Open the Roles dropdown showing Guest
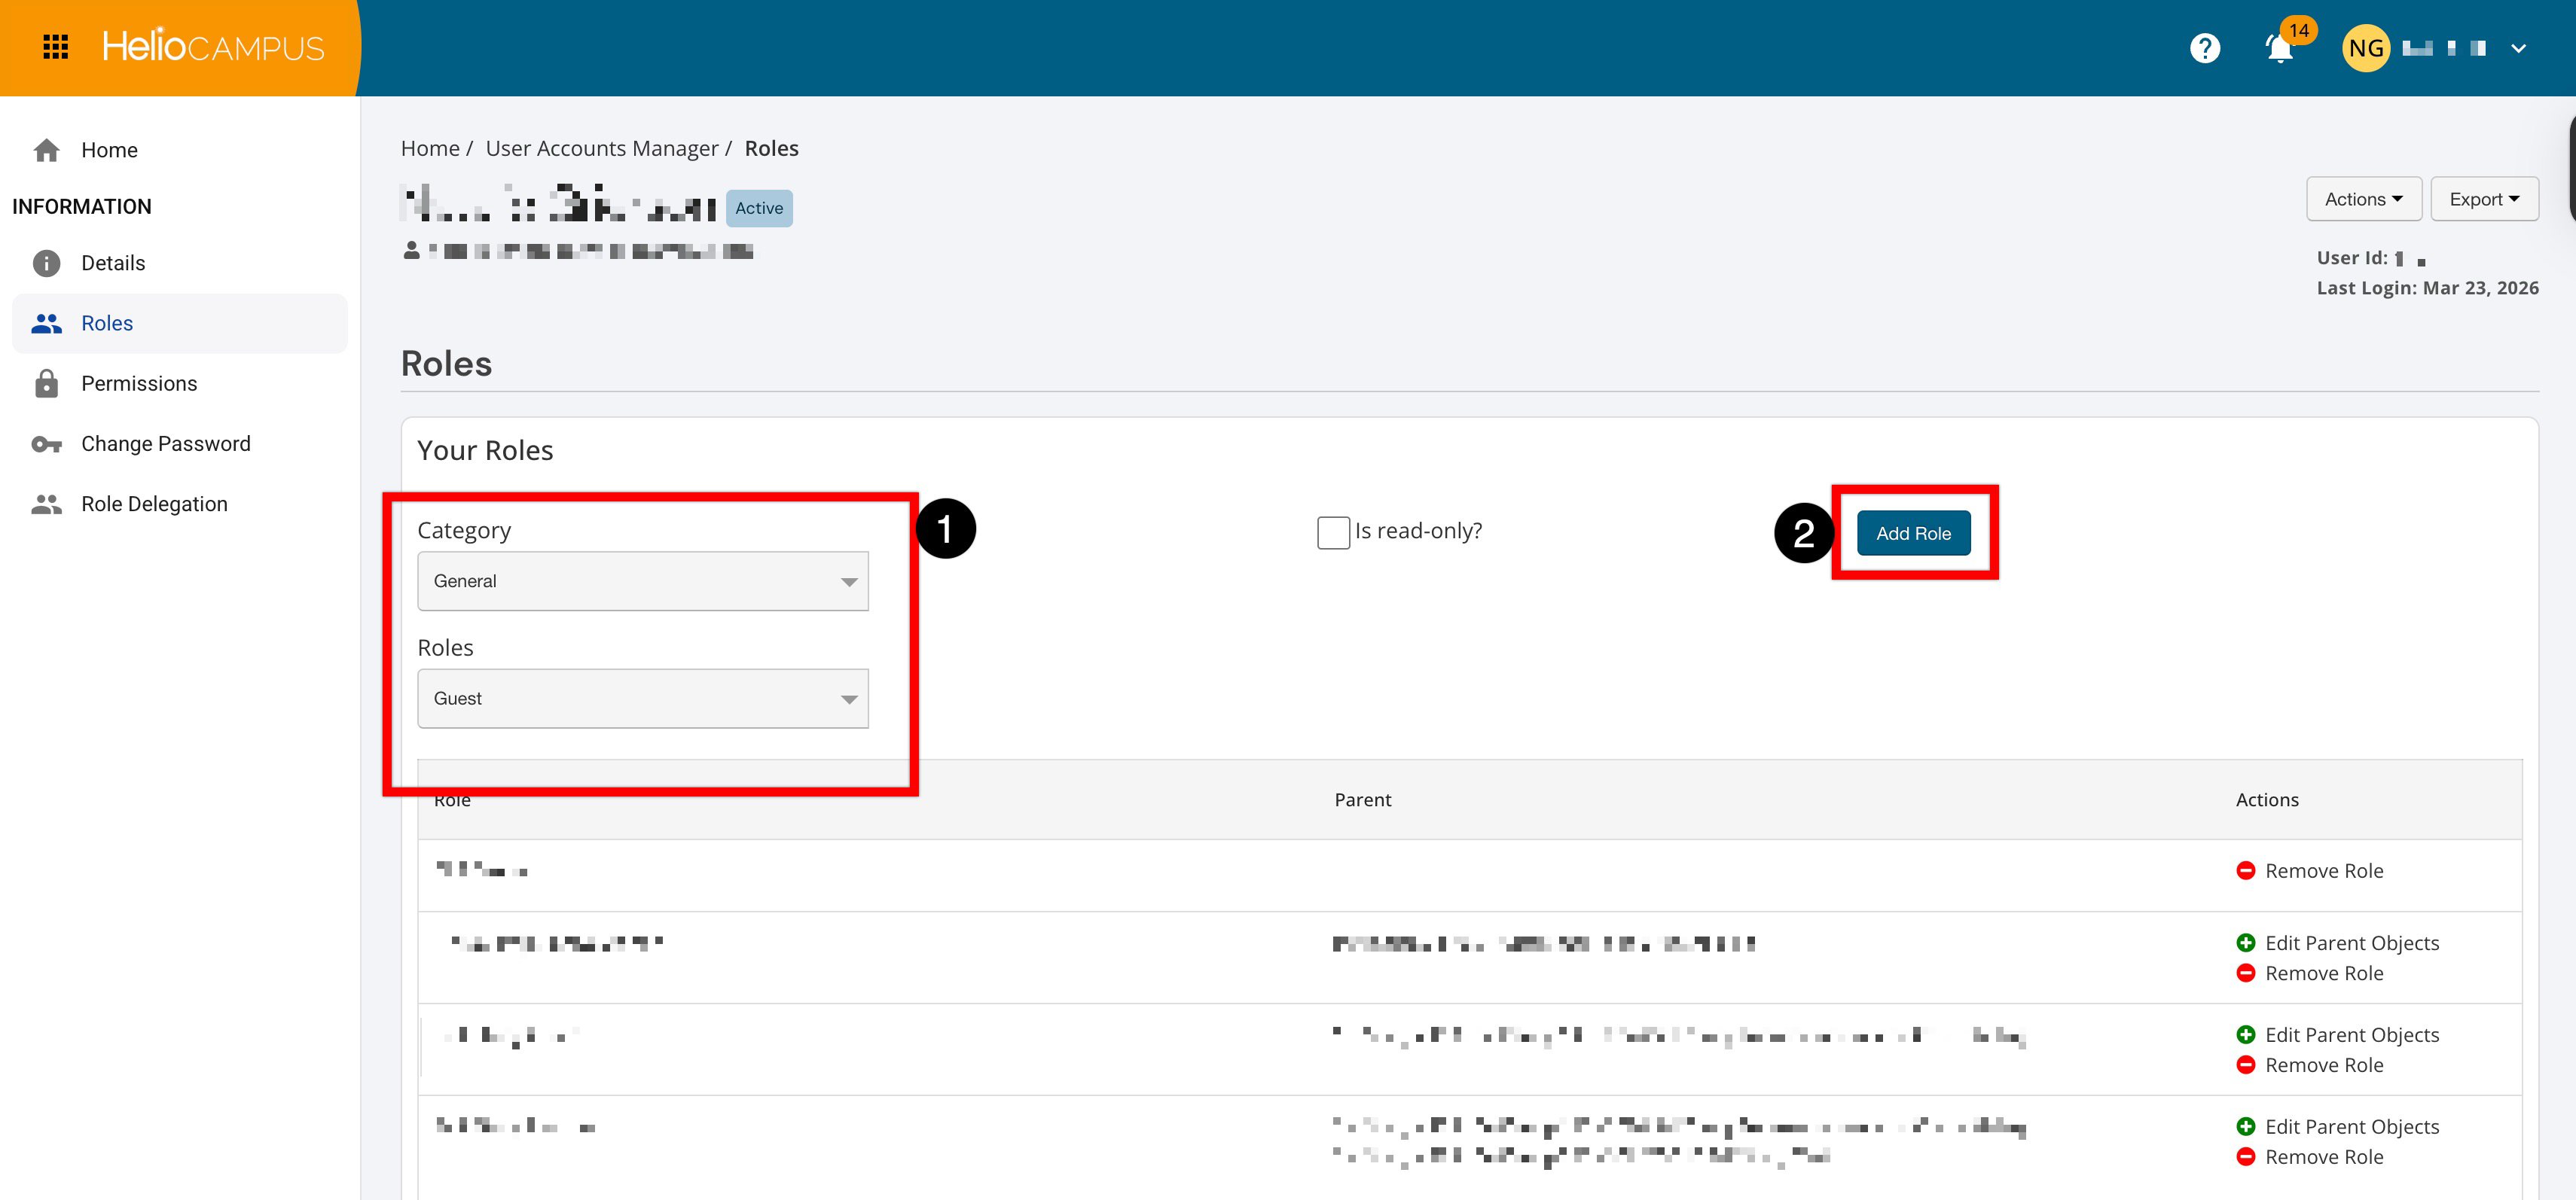2576x1200 pixels. (642, 699)
